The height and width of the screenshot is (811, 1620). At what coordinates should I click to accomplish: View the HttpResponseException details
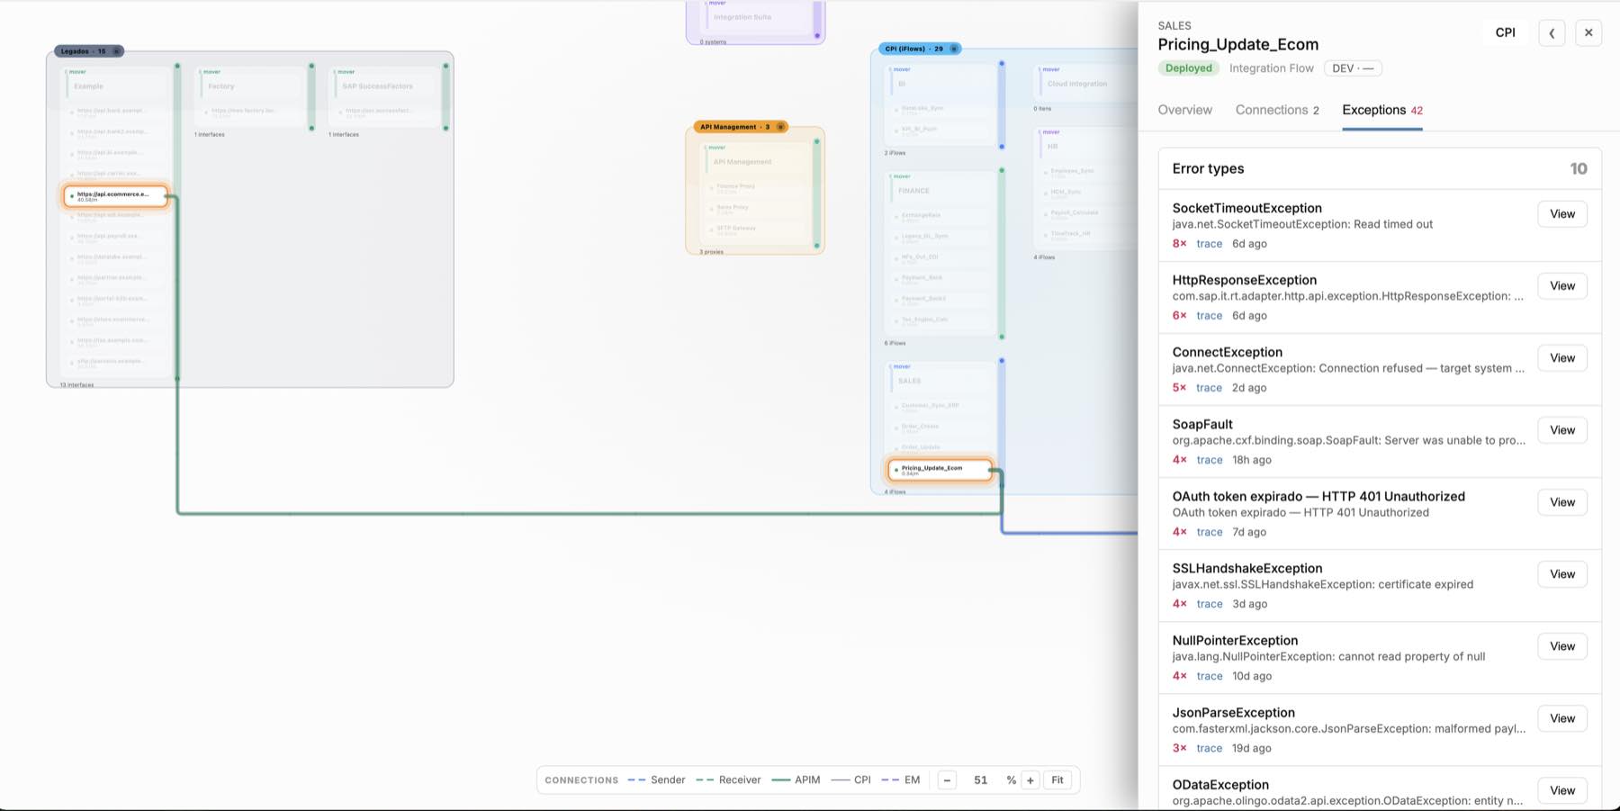[x=1562, y=286]
